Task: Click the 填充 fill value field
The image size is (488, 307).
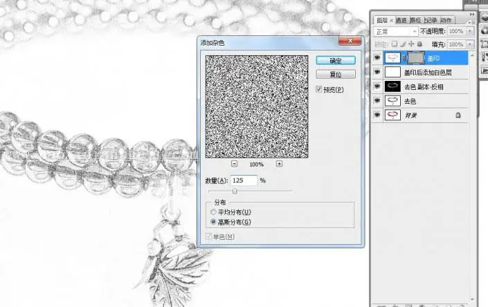Action: pyautogui.click(x=456, y=44)
